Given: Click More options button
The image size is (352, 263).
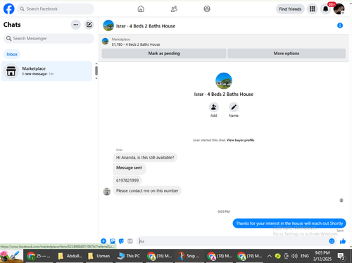Looking at the screenshot, I should pyautogui.click(x=287, y=54).
